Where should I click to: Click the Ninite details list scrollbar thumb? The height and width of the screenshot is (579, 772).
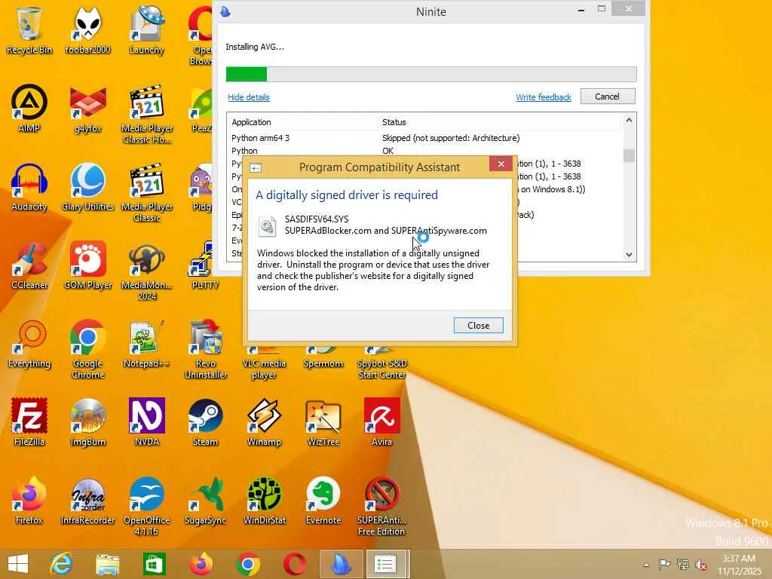[629, 155]
